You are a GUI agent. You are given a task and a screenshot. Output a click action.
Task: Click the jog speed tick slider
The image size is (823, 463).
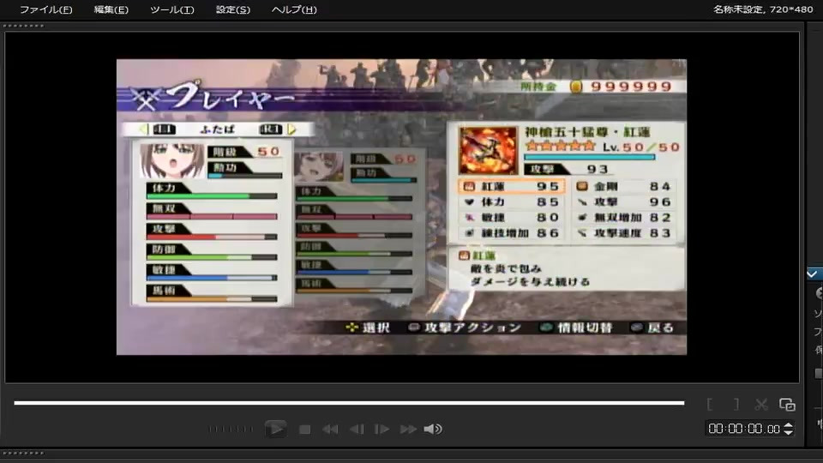pyautogui.click(x=231, y=429)
